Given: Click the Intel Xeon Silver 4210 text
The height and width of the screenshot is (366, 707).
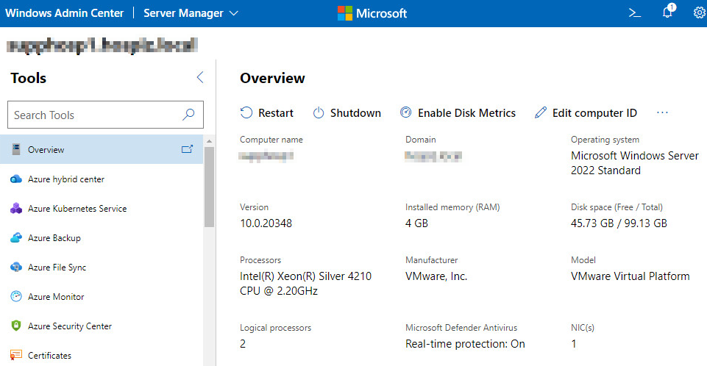Looking at the screenshot, I should tap(306, 283).
